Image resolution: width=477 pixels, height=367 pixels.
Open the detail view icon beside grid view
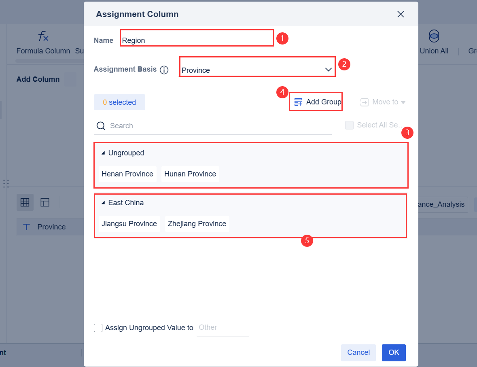tap(45, 202)
